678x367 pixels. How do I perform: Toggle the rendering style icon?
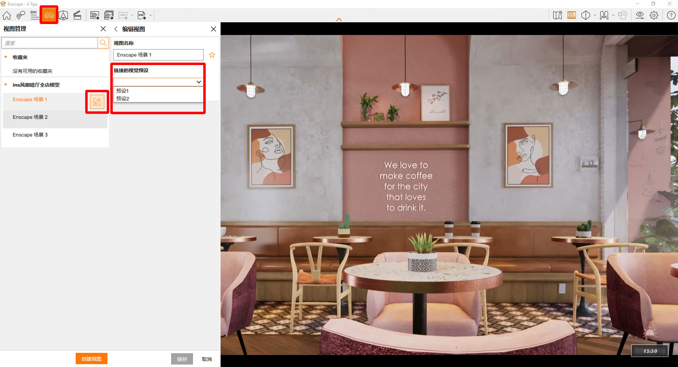604,15
